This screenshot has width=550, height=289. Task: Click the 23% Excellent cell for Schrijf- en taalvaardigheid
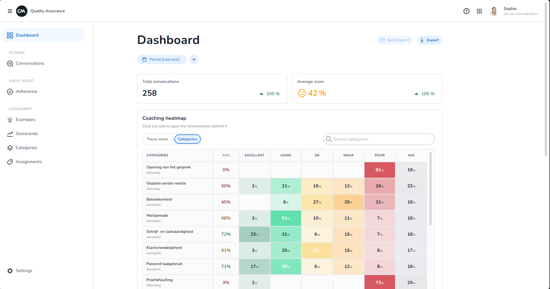[254, 235]
